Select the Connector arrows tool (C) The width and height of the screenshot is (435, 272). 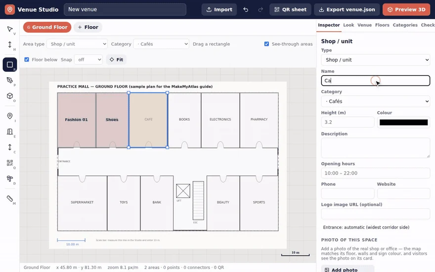point(10,147)
